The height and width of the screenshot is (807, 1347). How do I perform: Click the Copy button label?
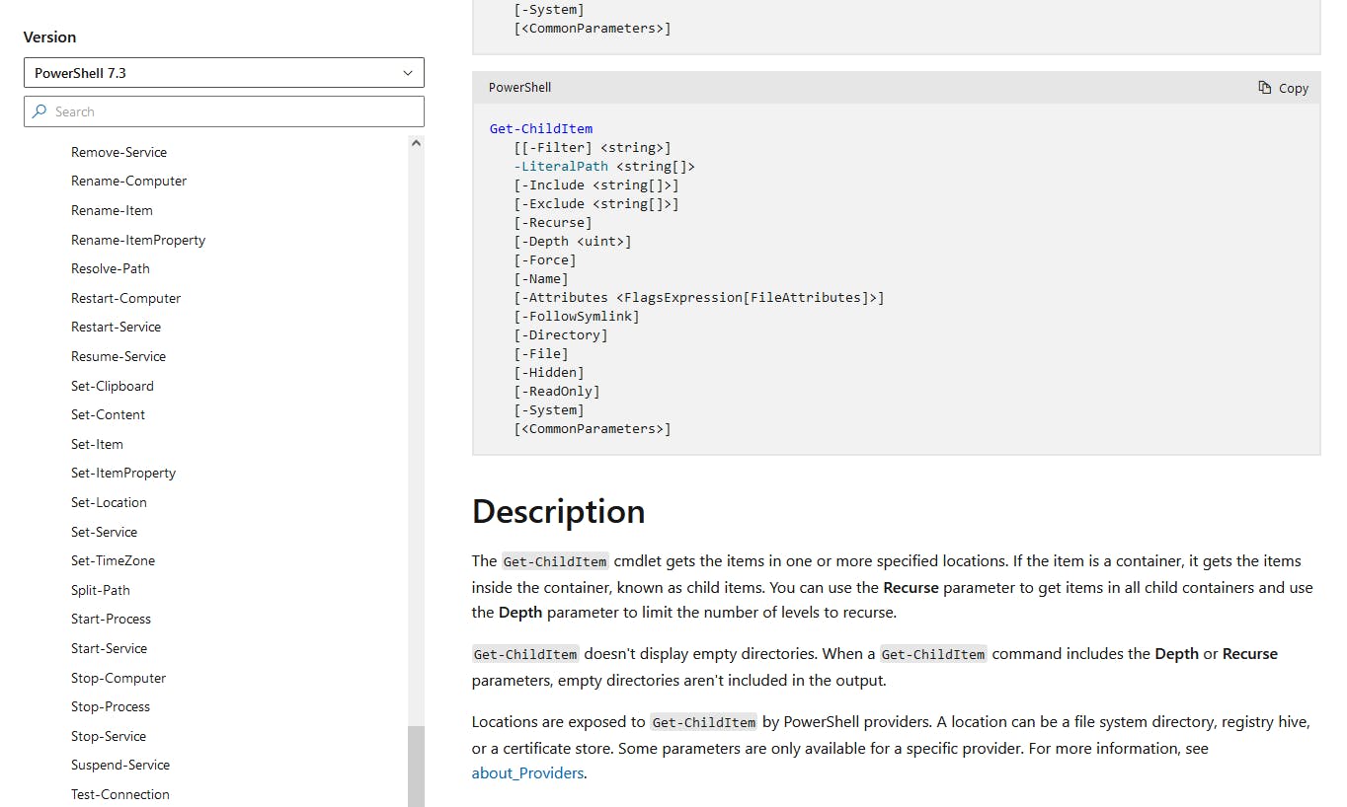point(1293,88)
